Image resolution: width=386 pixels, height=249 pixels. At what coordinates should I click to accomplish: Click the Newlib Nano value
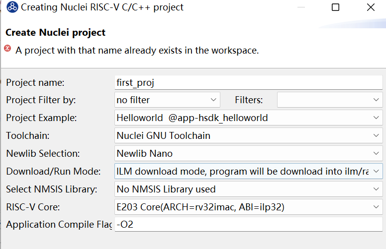145,153
